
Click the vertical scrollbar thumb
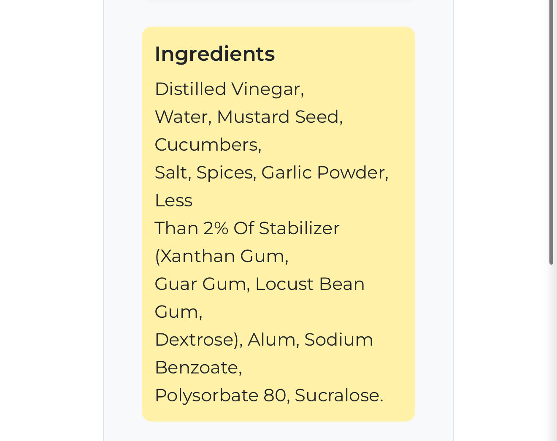[551, 131]
